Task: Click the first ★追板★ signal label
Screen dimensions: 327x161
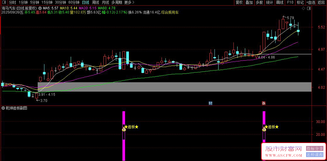Action: tap(131, 127)
